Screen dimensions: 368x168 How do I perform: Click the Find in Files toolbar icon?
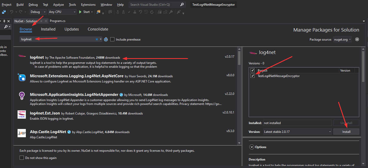pyautogui.click(x=98, y=12)
